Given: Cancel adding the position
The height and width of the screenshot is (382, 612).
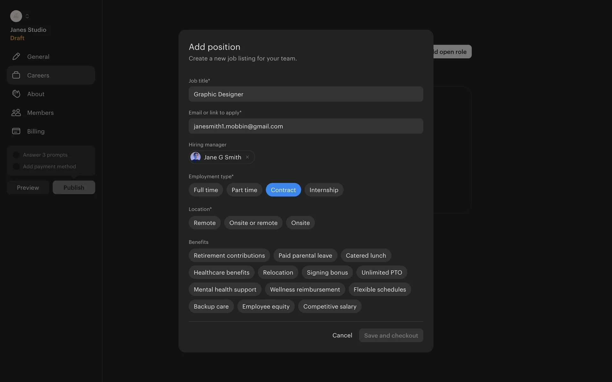Looking at the screenshot, I should click(x=342, y=336).
